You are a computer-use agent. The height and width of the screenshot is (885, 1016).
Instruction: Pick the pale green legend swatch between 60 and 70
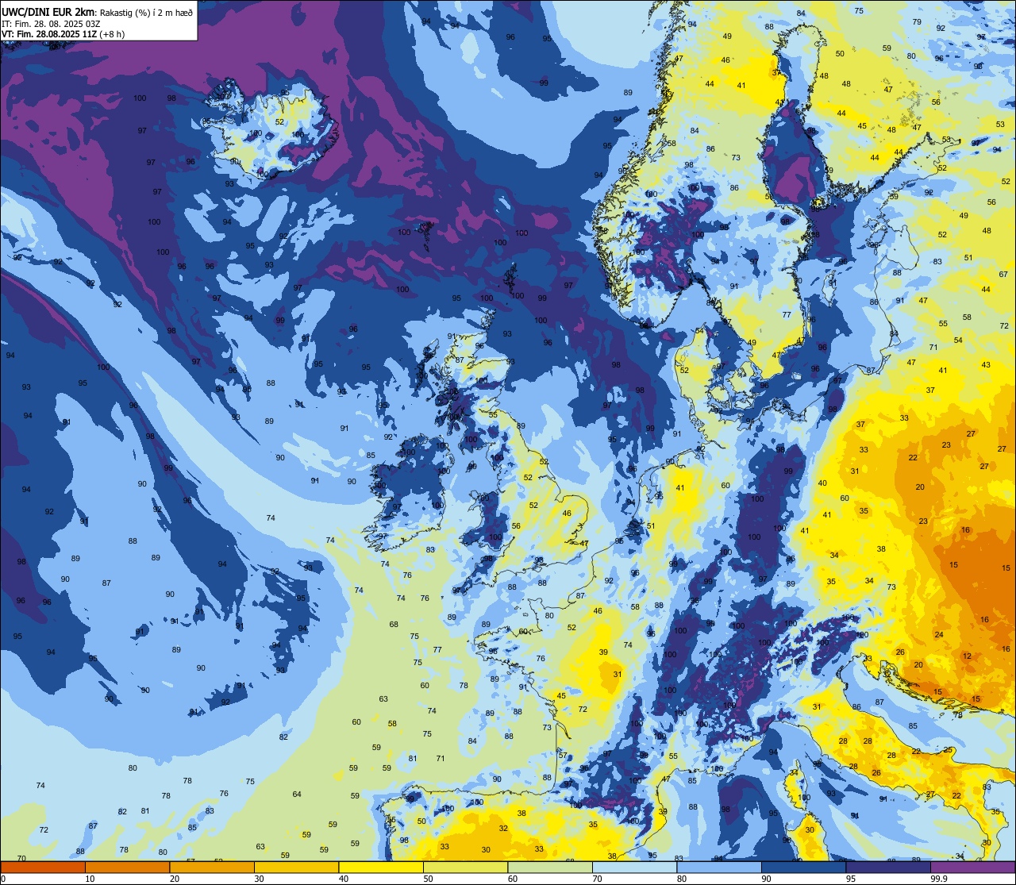coord(550,867)
